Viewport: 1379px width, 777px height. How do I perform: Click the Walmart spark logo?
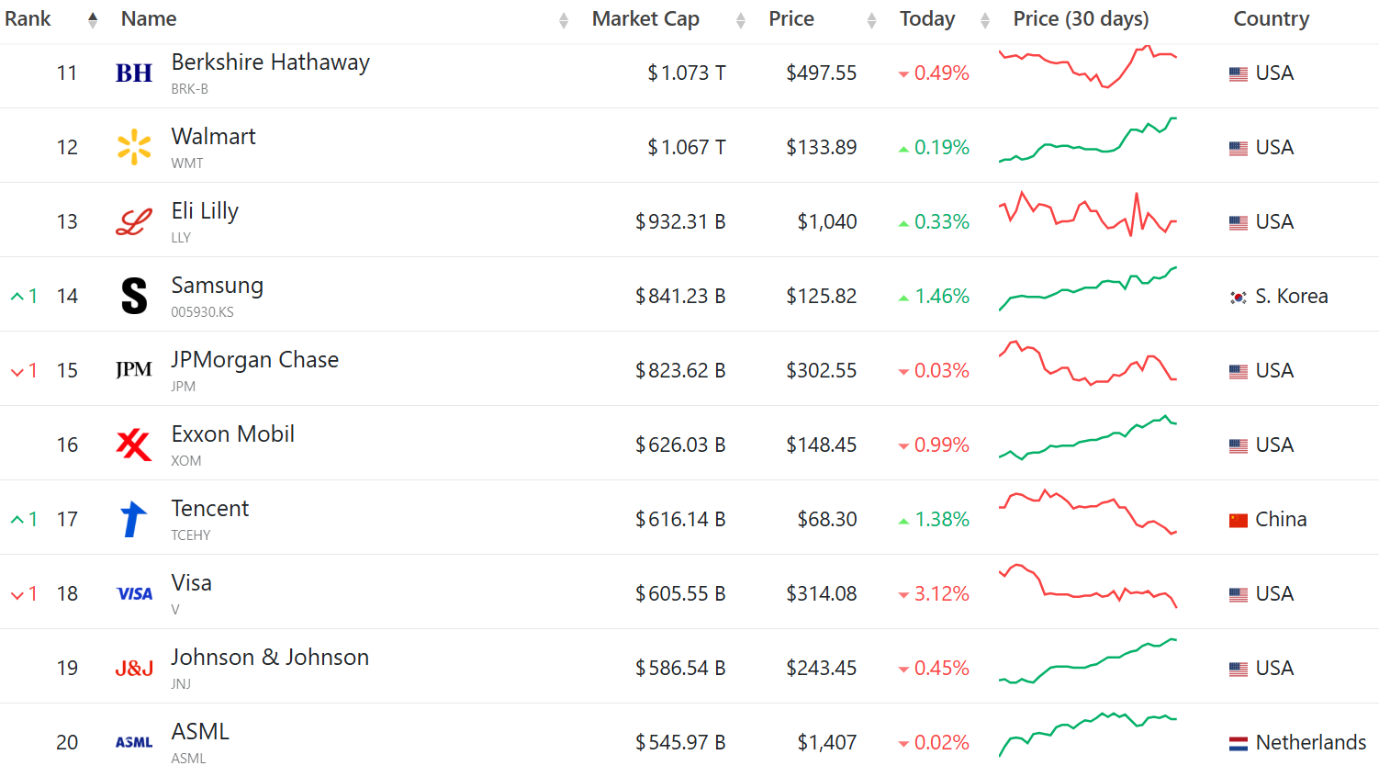(x=134, y=147)
